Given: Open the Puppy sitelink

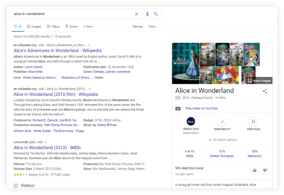Looking at the screenshot, I should tap(80, 131).
